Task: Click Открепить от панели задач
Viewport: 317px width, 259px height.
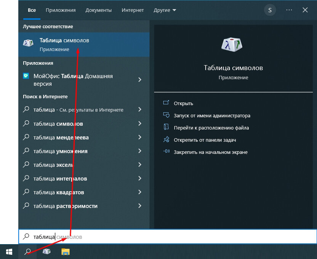Action: [205, 140]
